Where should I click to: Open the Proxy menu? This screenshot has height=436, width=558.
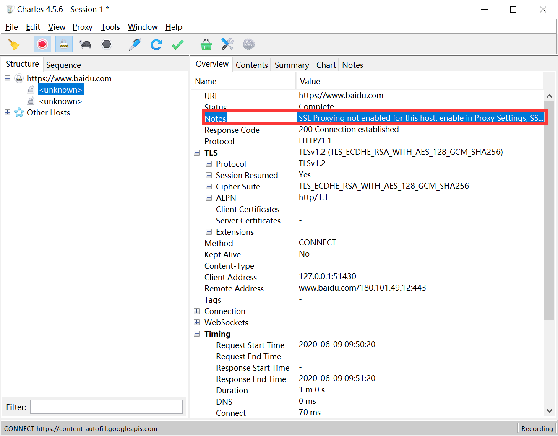coord(82,27)
